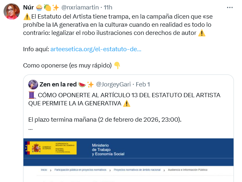Click the Feb 1 date on quoted tweet

pos(143,84)
